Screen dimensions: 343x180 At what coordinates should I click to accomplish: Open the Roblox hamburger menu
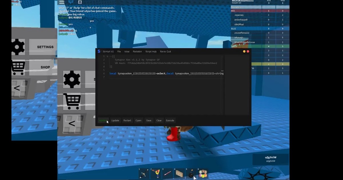[62, 2]
